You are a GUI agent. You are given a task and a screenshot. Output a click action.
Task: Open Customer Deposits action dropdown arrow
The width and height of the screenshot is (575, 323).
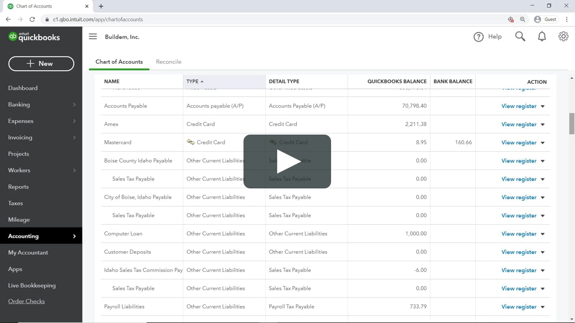point(543,252)
